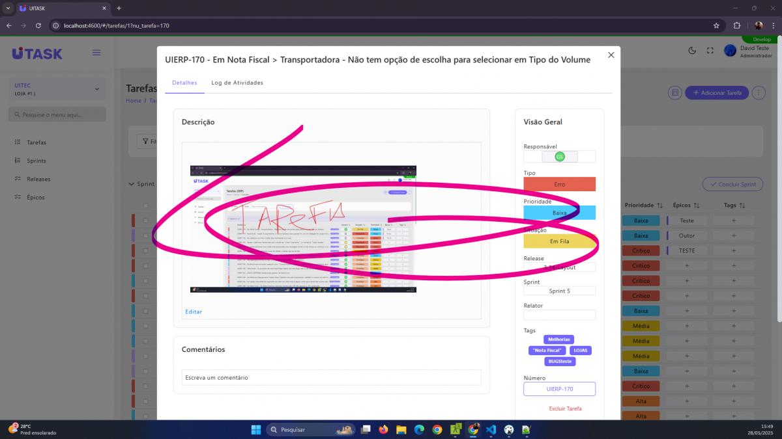Open the vertical three-dot options menu

759,93
